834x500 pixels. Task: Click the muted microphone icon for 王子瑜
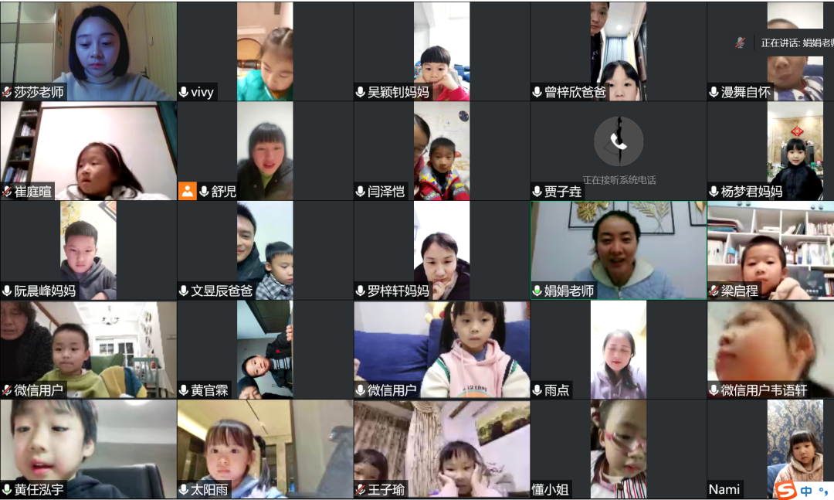[x=360, y=489]
